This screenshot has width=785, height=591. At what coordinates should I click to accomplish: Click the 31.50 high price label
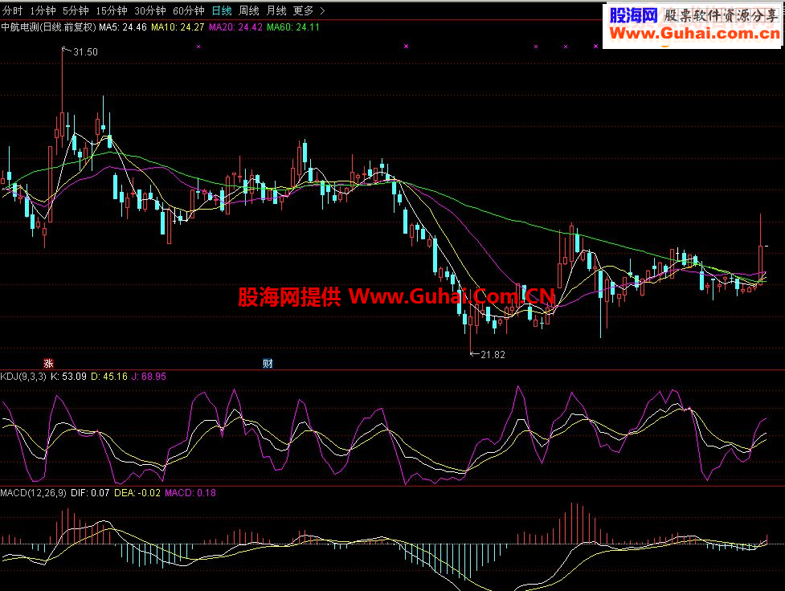[86, 52]
